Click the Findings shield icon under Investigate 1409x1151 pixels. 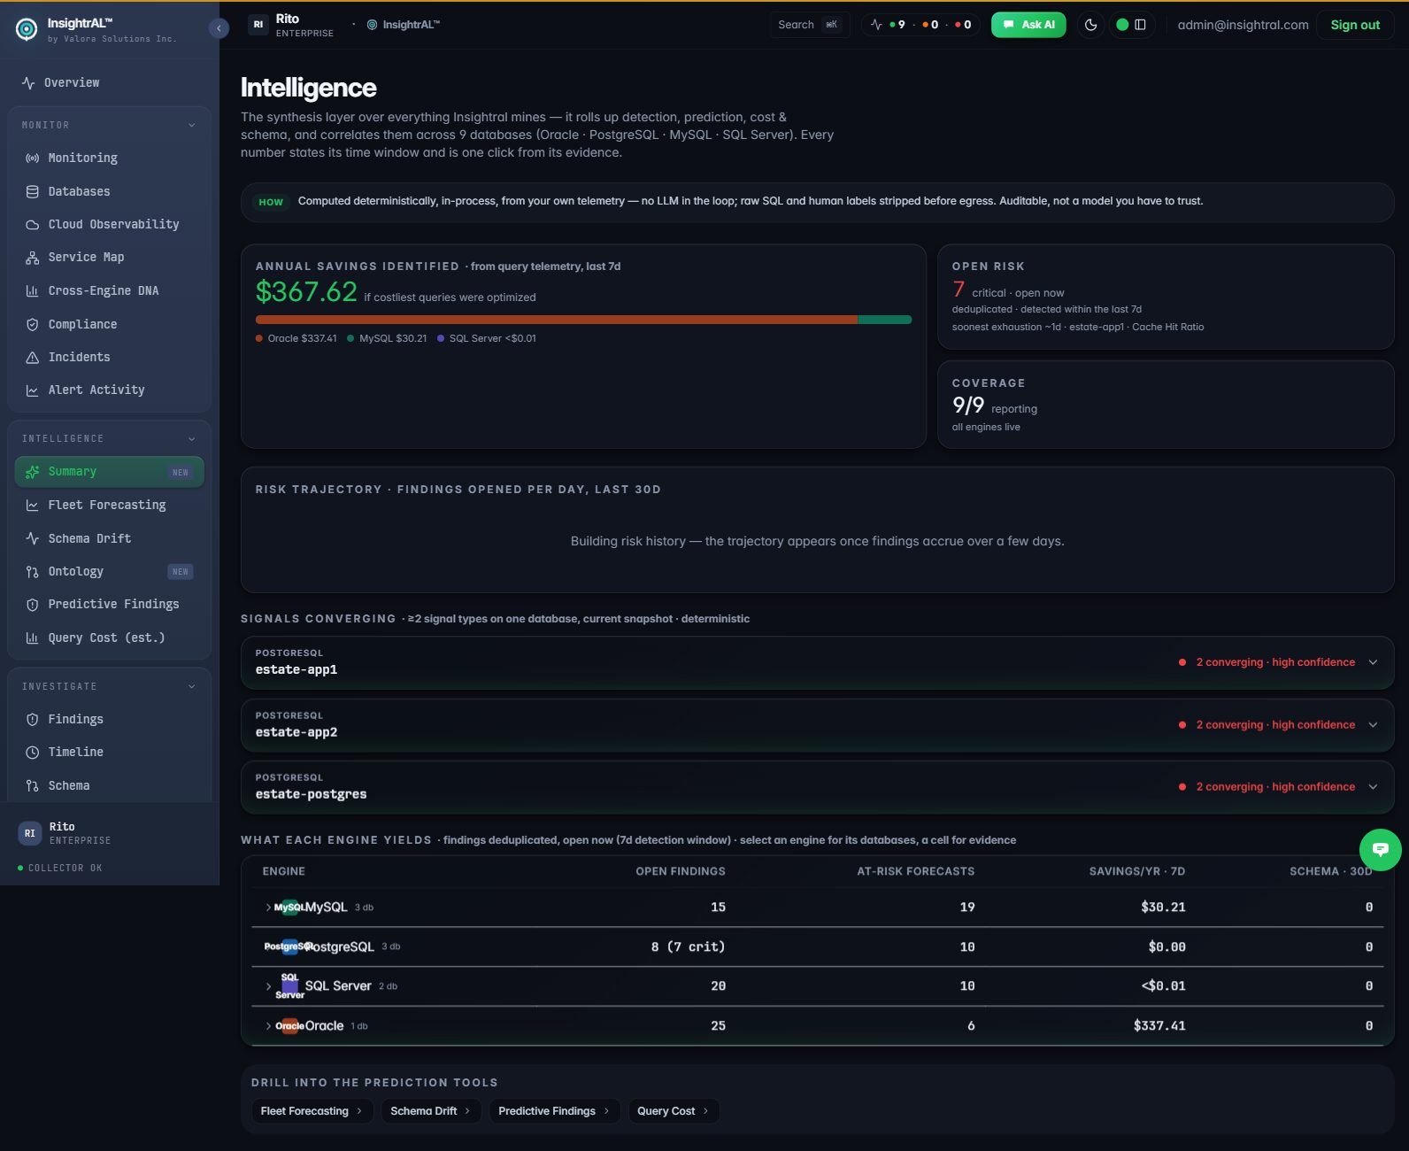tap(33, 719)
